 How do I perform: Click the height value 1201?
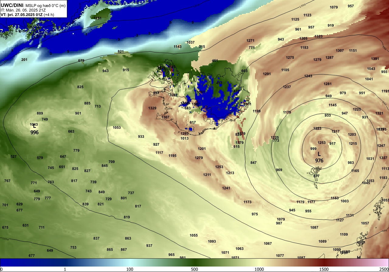click(x=202, y=149)
